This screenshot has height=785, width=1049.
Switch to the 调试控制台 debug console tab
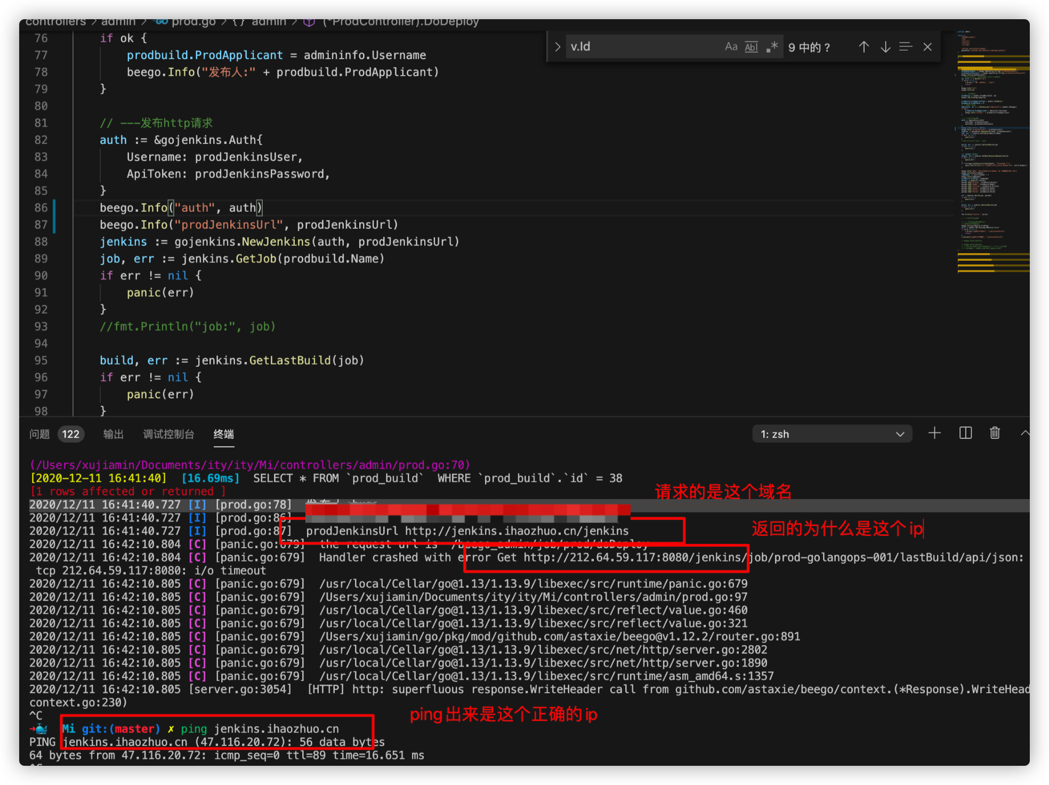pos(168,434)
